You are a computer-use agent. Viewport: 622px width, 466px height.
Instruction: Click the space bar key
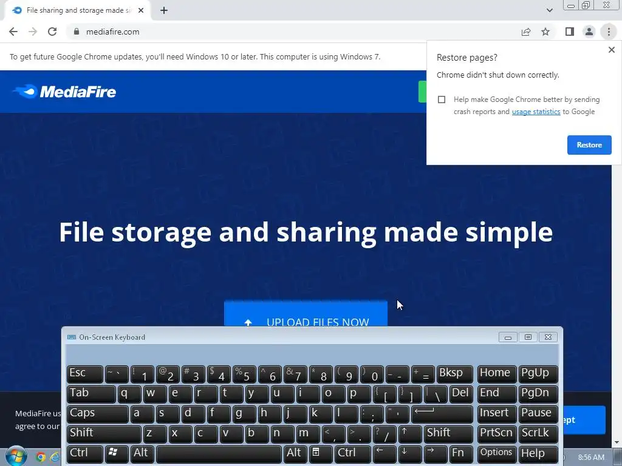coord(219,454)
